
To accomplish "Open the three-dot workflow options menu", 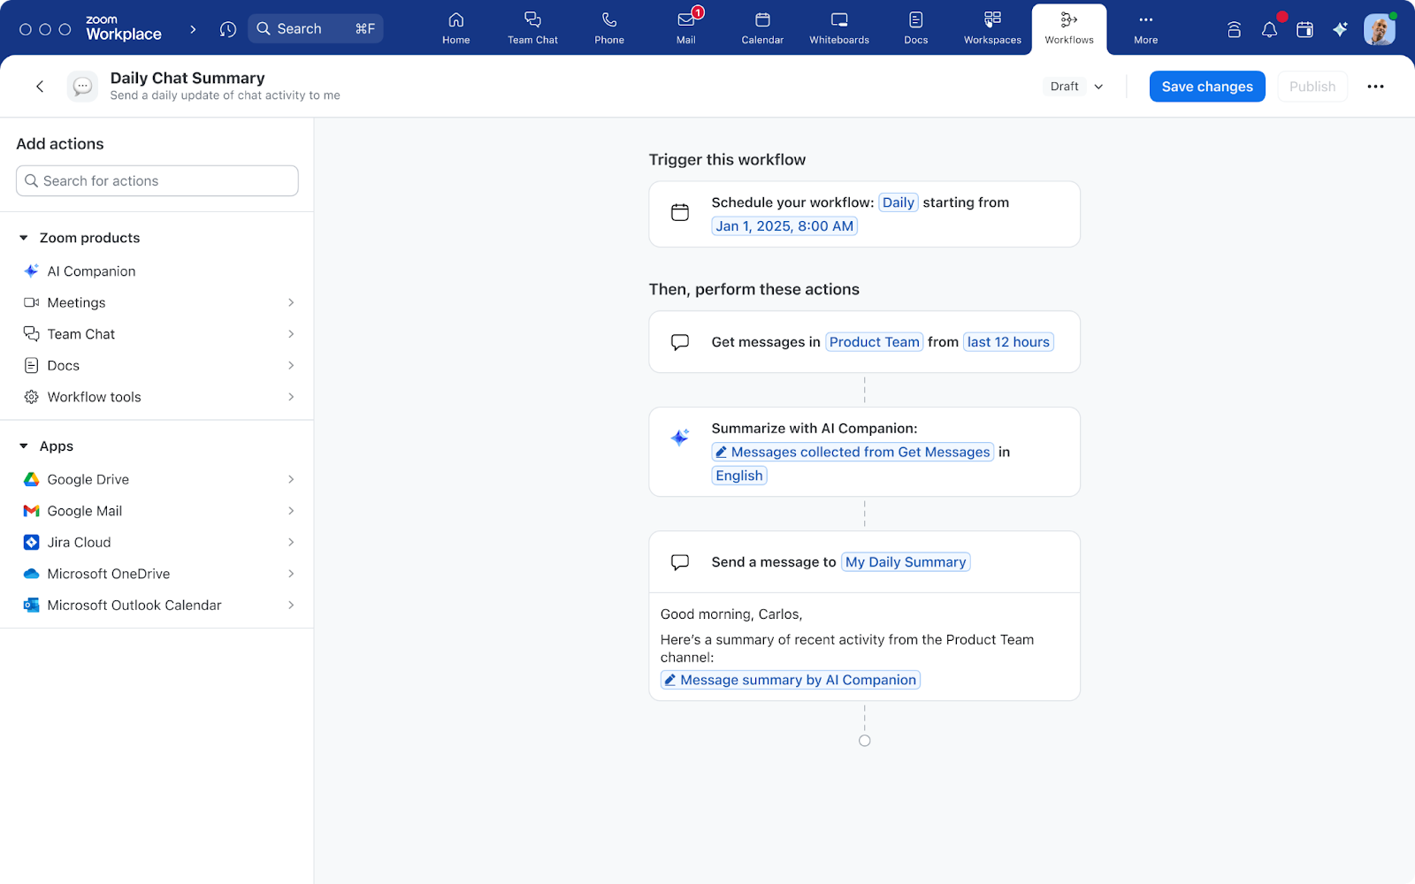I will pyautogui.click(x=1375, y=86).
